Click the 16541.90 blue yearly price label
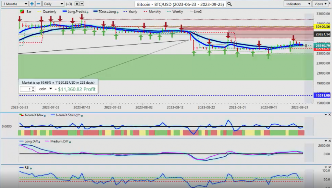The width and height of the screenshot is (332, 188). [323, 95]
